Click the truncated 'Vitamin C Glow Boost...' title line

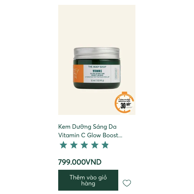click(x=90, y=135)
